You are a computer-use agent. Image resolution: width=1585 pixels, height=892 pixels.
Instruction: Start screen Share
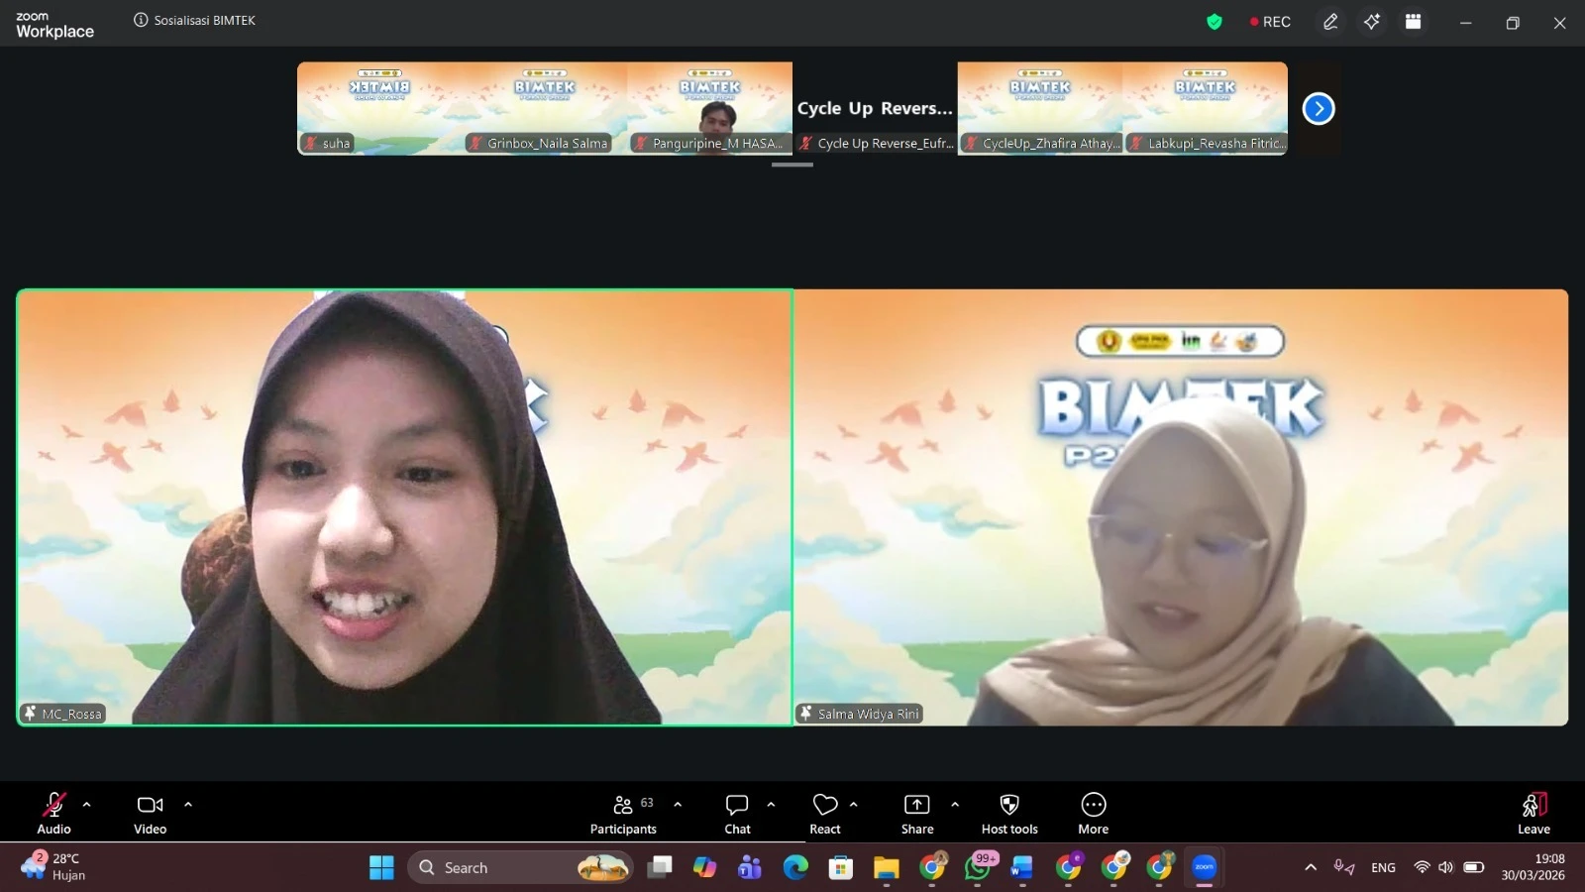(x=916, y=813)
